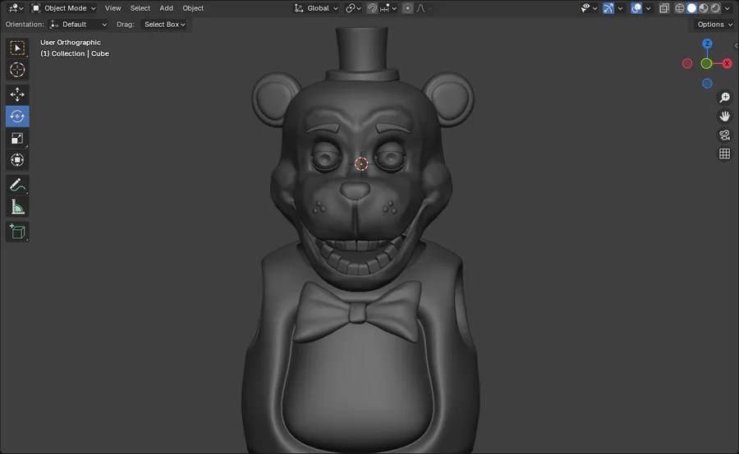Switch to rendered shading
This screenshot has width=739, height=454.
[715, 8]
